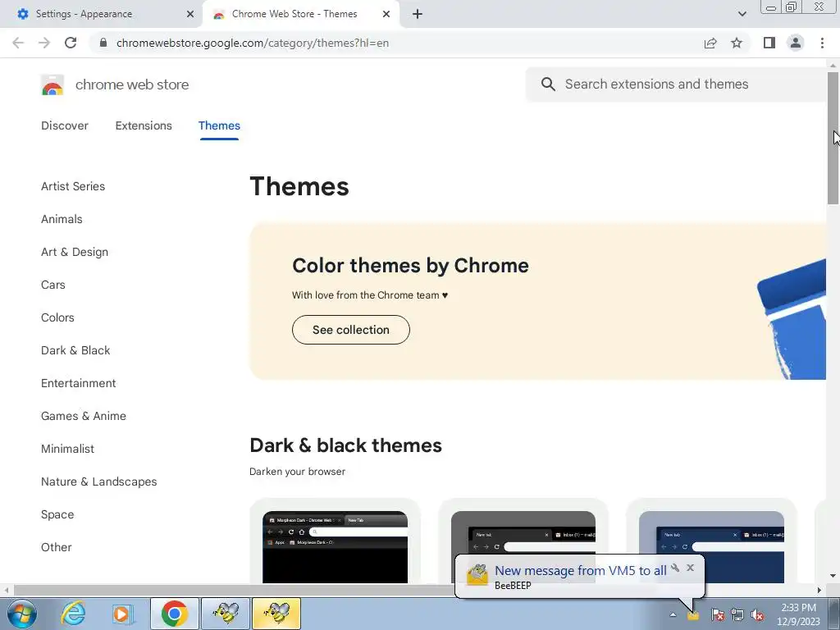Close the Chrome Web Store - Themes tab
Viewport: 840px width, 630px height.
(386, 14)
